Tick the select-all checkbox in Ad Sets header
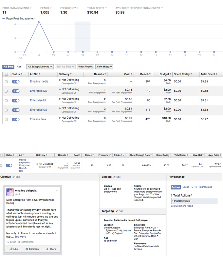This screenshot has height=258, width=223. (x=7, y=74)
